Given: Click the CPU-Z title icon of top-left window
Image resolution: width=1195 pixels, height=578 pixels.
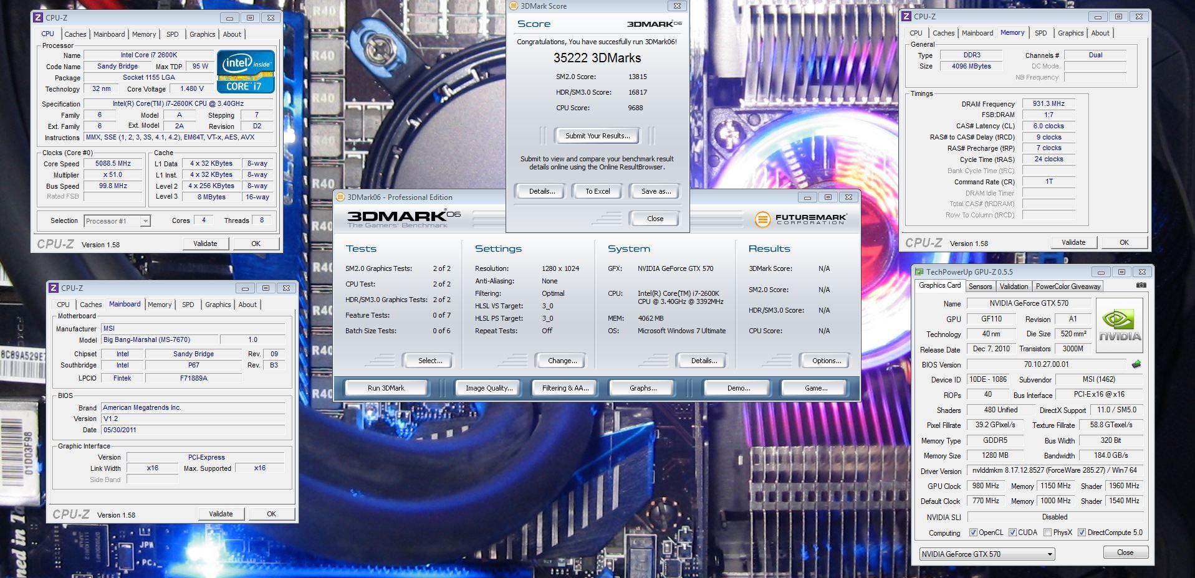Looking at the screenshot, I should click(37, 17).
